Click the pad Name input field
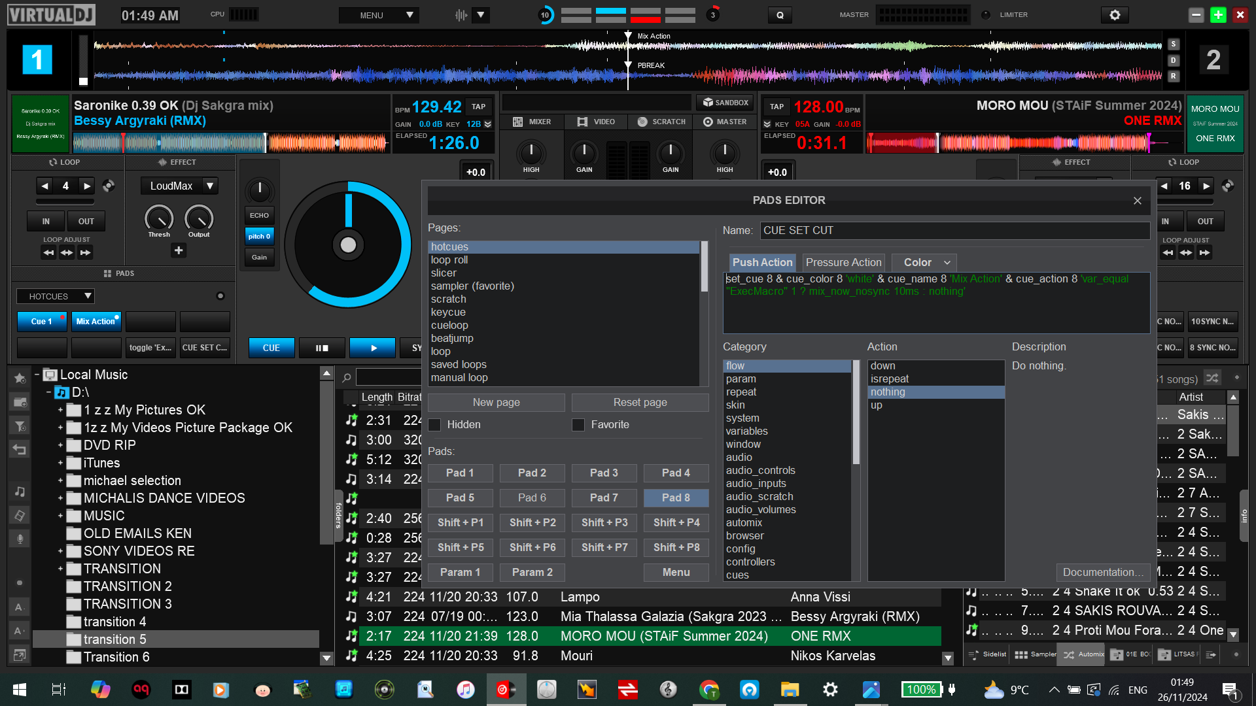The height and width of the screenshot is (706, 1256). [x=954, y=230]
